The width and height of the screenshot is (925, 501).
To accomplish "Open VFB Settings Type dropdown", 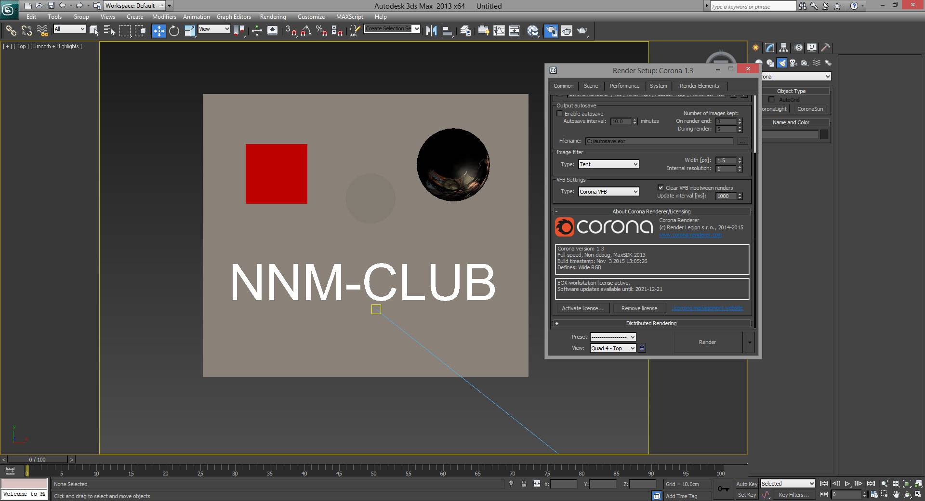I will click(608, 192).
